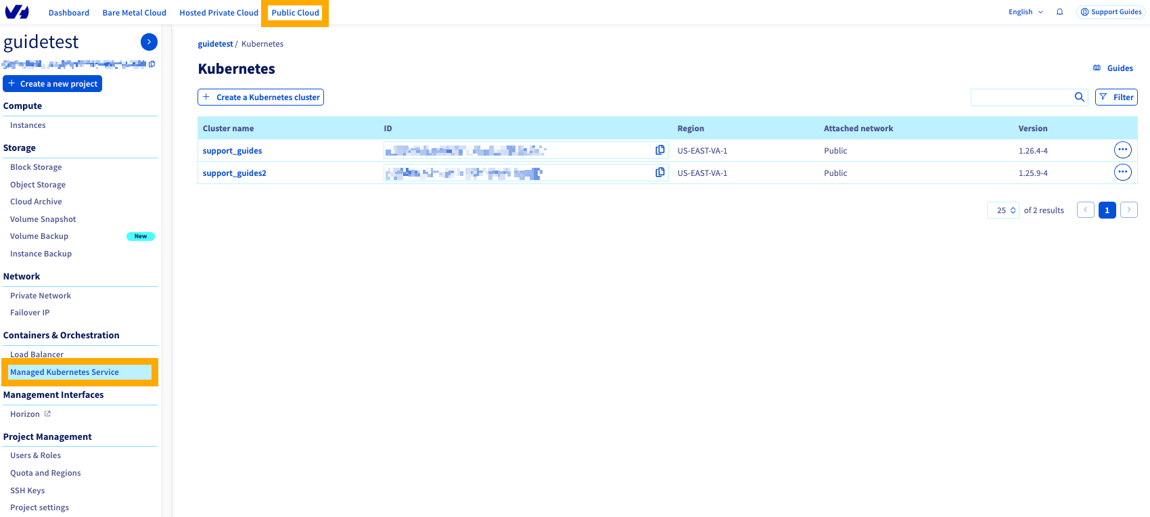Copy the support_guides2 cluster ID
This screenshot has height=517, width=1150.
[660, 173]
